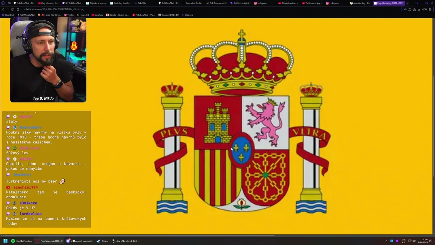Go back with the browser back arrow
The image size is (435, 245).
pyautogui.click(x=3, y=9)
